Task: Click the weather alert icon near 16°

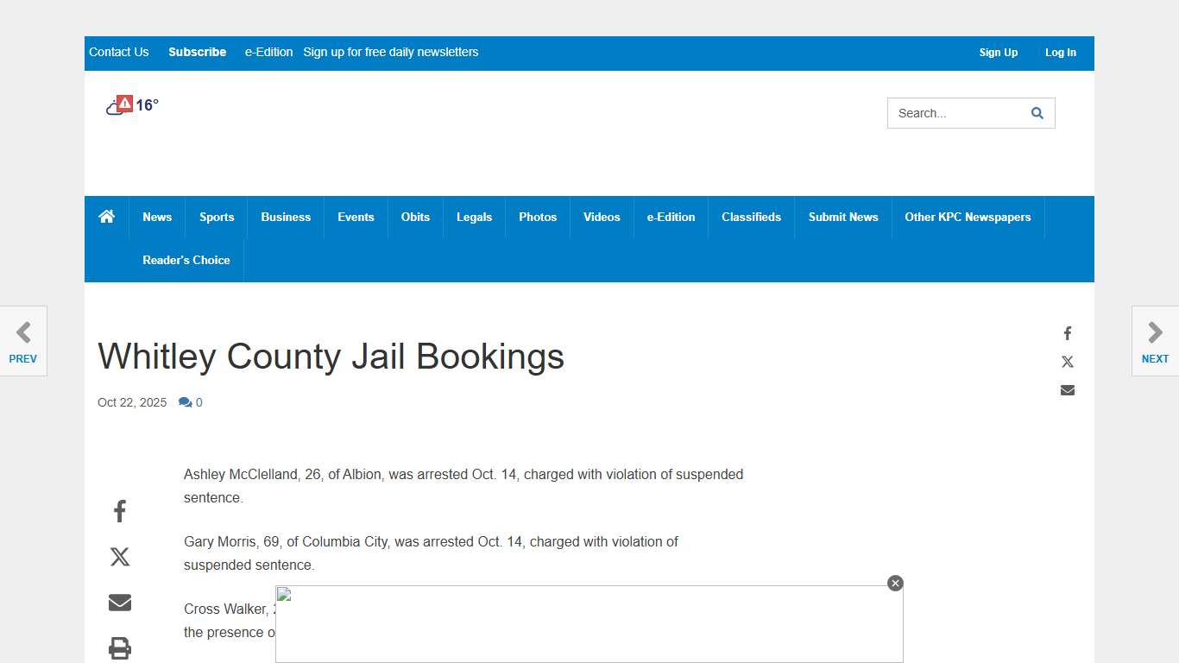Action: pyautogui.click(x=124, y=102)
